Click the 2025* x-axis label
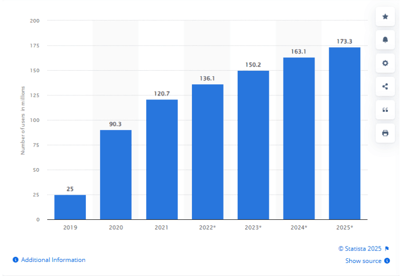Image resolution: width=402 pixels, height=276 pixels. [345, 227]
